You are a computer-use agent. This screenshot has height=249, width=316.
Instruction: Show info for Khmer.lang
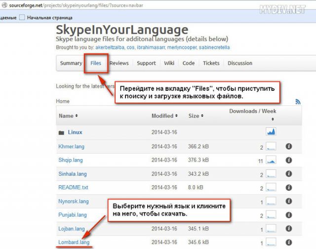click(289, 146)
